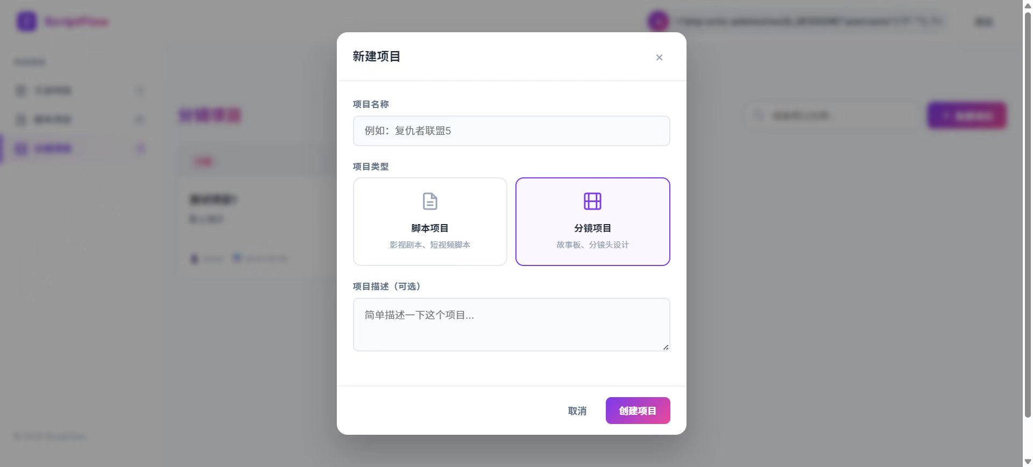Click the 创建项目 button
The width and height of the screenshot is (1033, 467).
point(638,411)
